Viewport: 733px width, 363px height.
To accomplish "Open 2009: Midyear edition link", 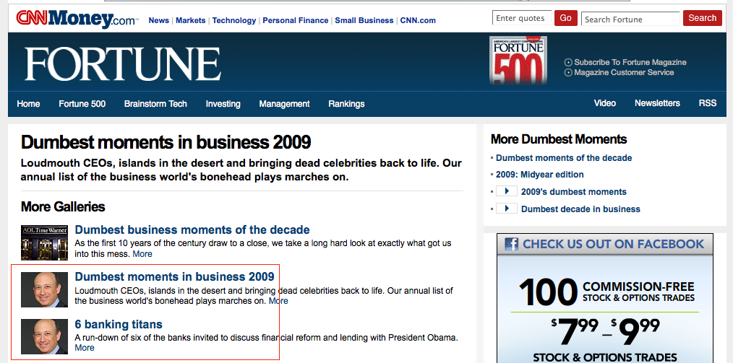I will pyautogui.click(x=540, y=175).
